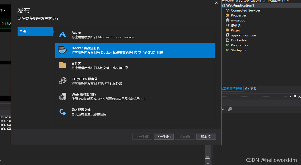Select Program.cs in Solution Explorer
301x165 pixels.
[x=240, y=45]
